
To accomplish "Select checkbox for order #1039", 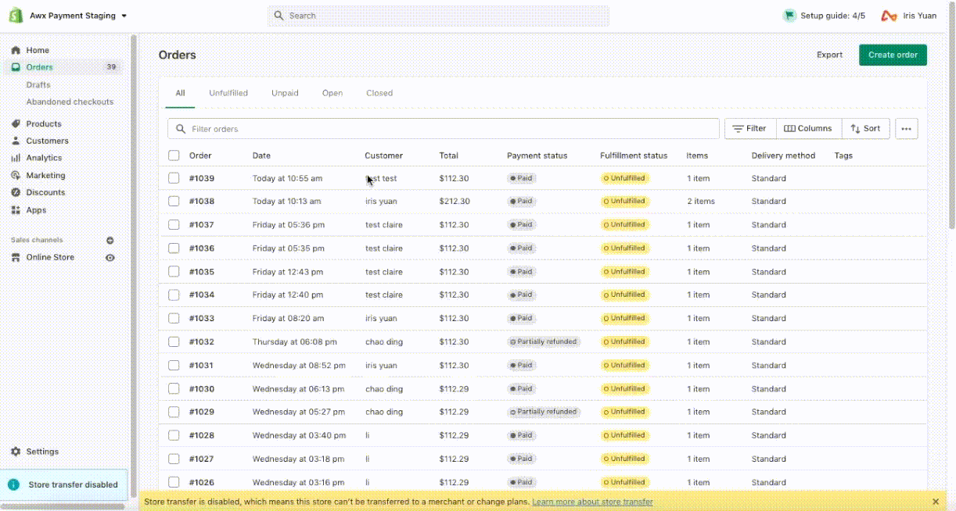I will coord(174,178).
